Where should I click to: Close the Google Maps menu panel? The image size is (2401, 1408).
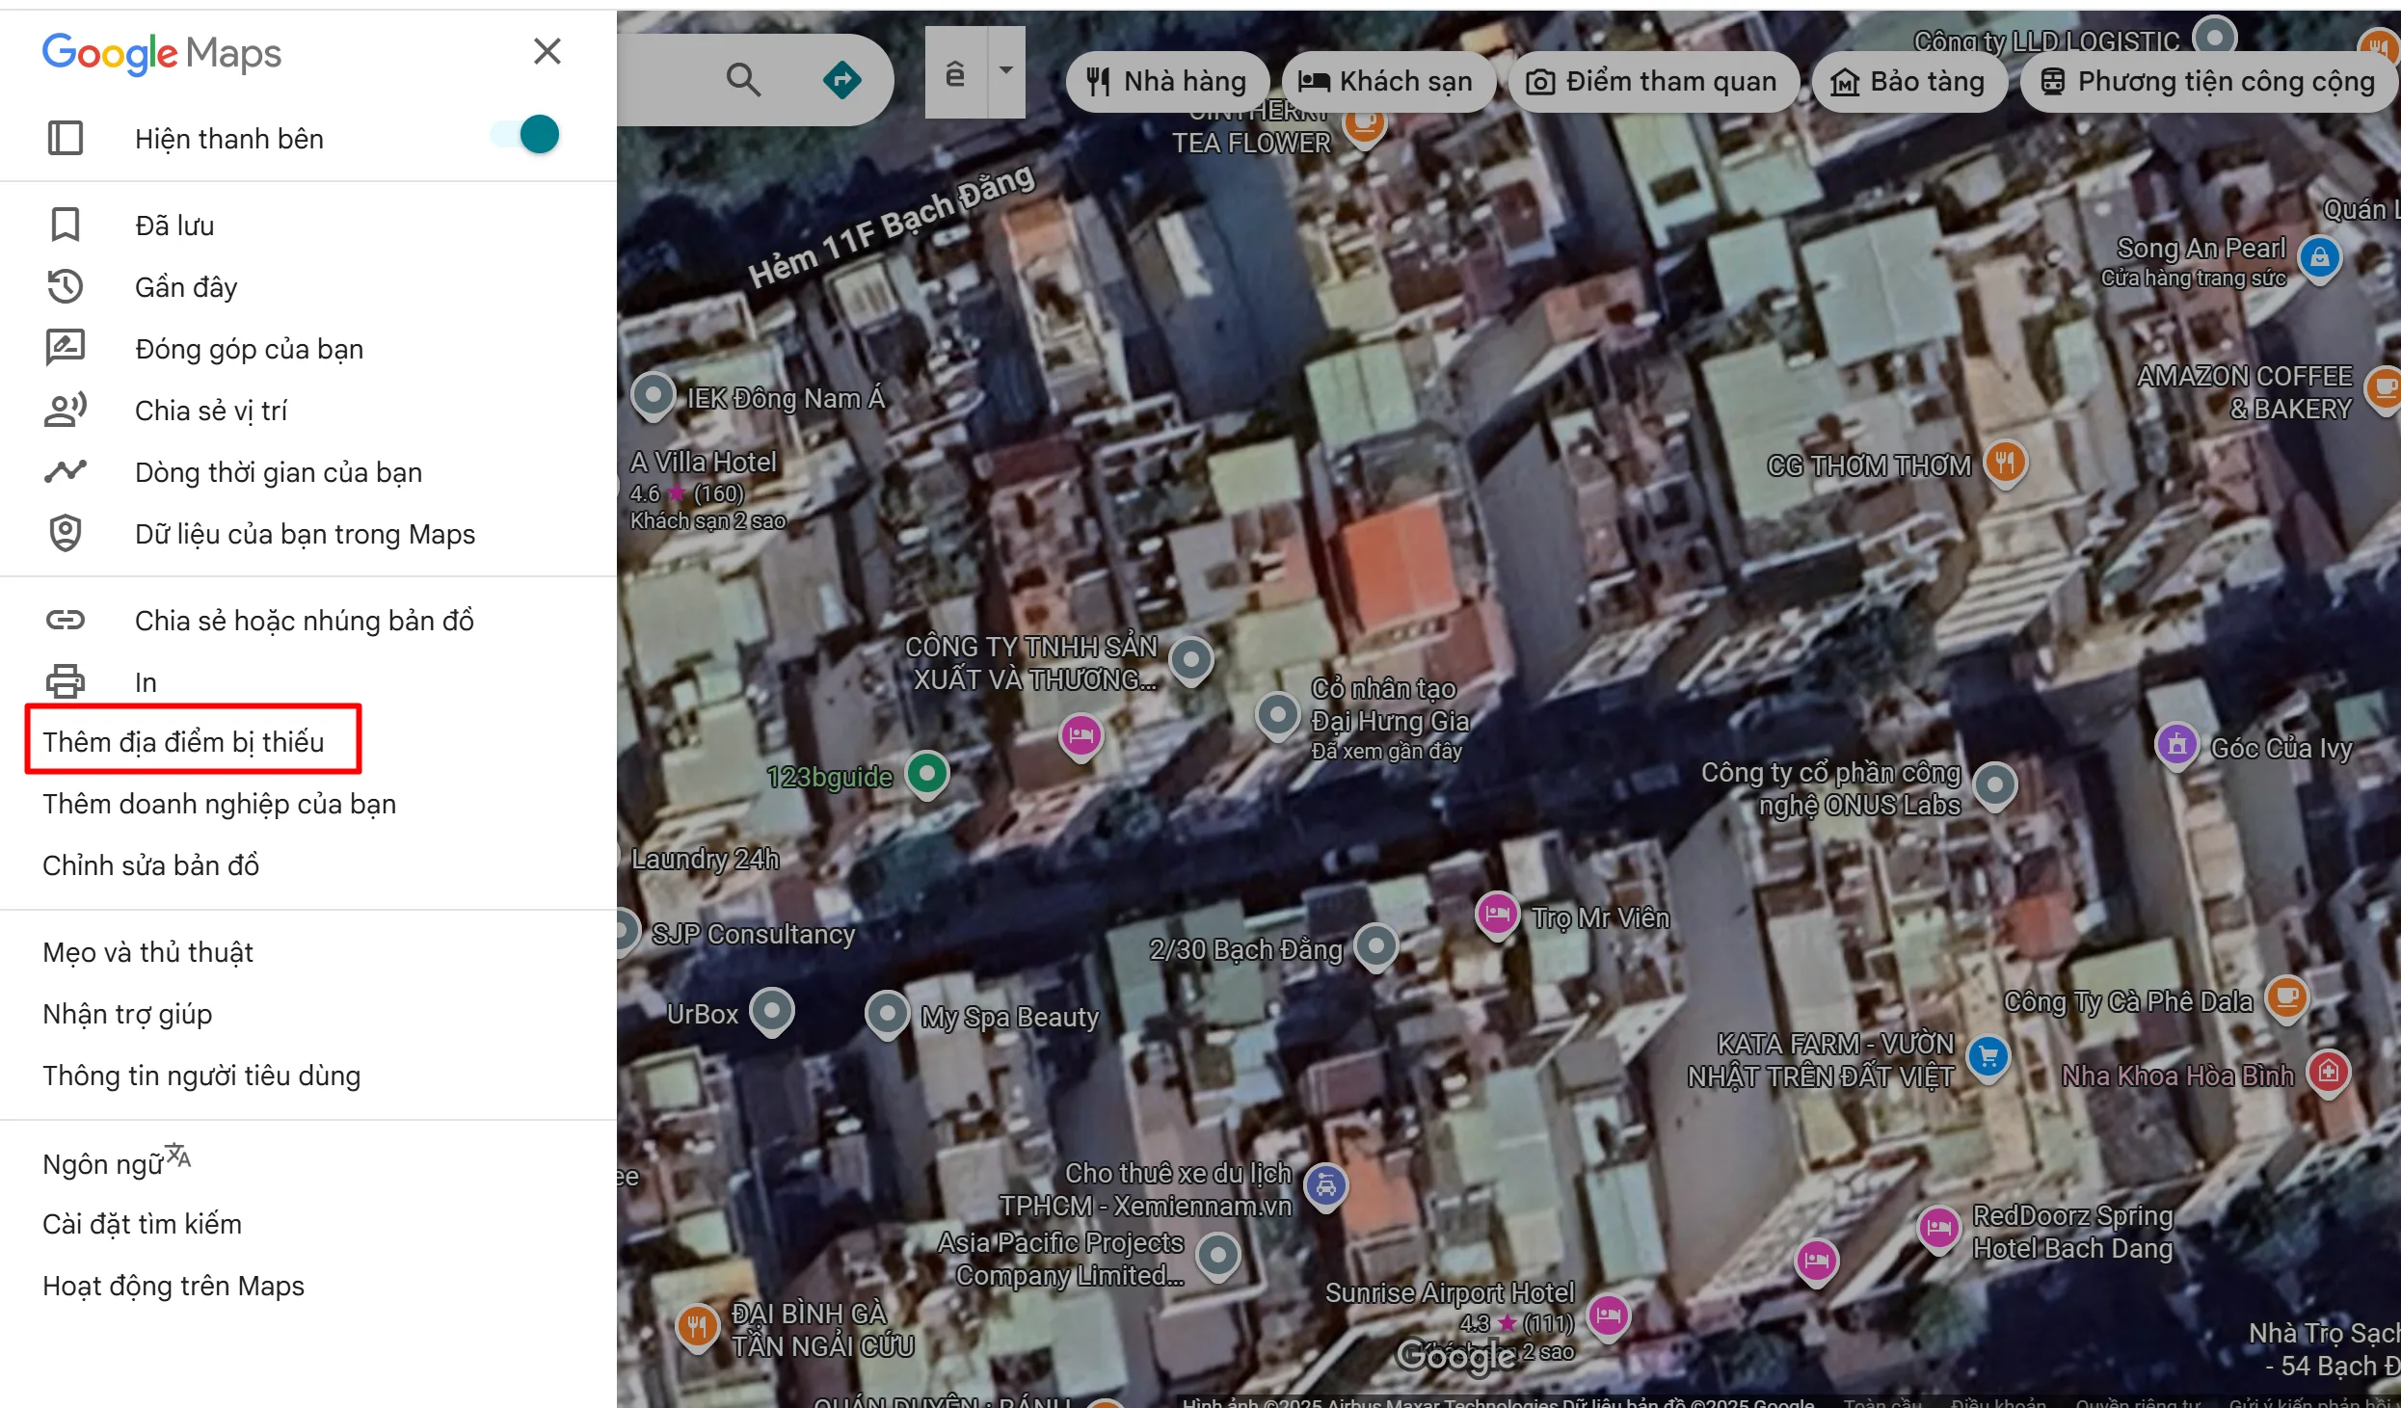[x=547, y=51]
